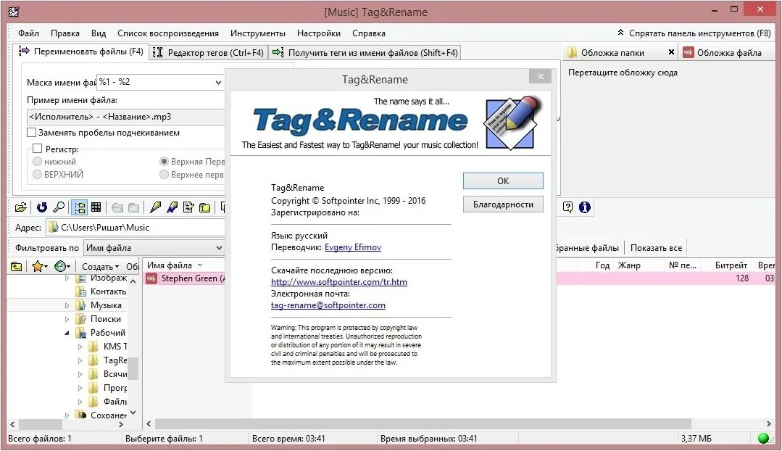Click the question mark help icon
Screen dimensions: 782x451
[x=567, y=207]
